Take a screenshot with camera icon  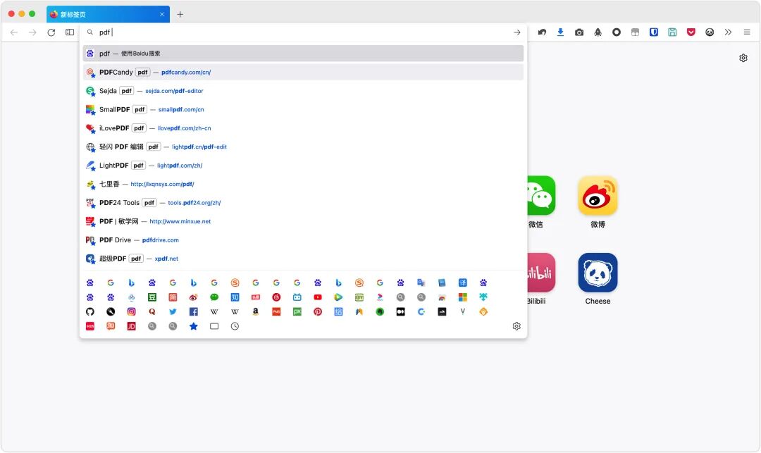579,32
